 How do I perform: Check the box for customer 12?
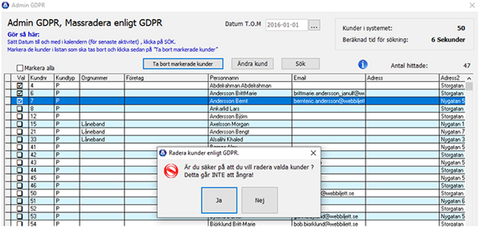tap(19, 116)
